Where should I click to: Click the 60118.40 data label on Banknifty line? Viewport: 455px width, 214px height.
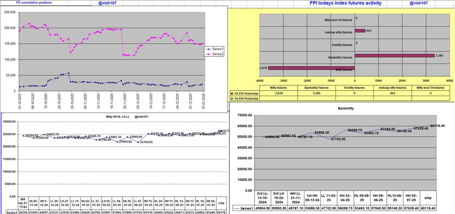pyautogui.click(x=437, y=126)
